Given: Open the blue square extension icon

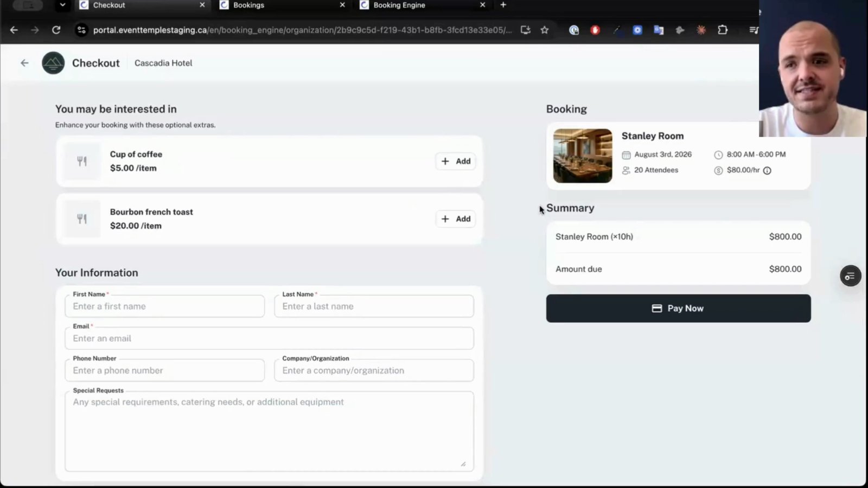Looking at the screenshot, I should point(637,30).
